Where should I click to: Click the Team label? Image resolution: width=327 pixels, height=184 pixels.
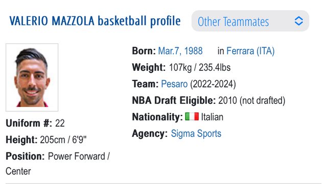(x=145, y=84)
